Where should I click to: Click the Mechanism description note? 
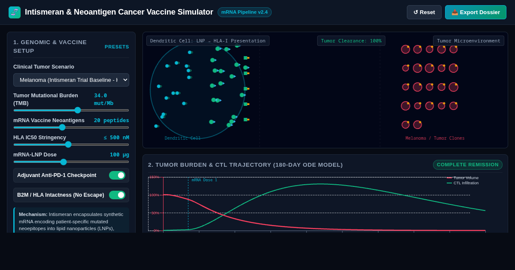coord(71,221)
